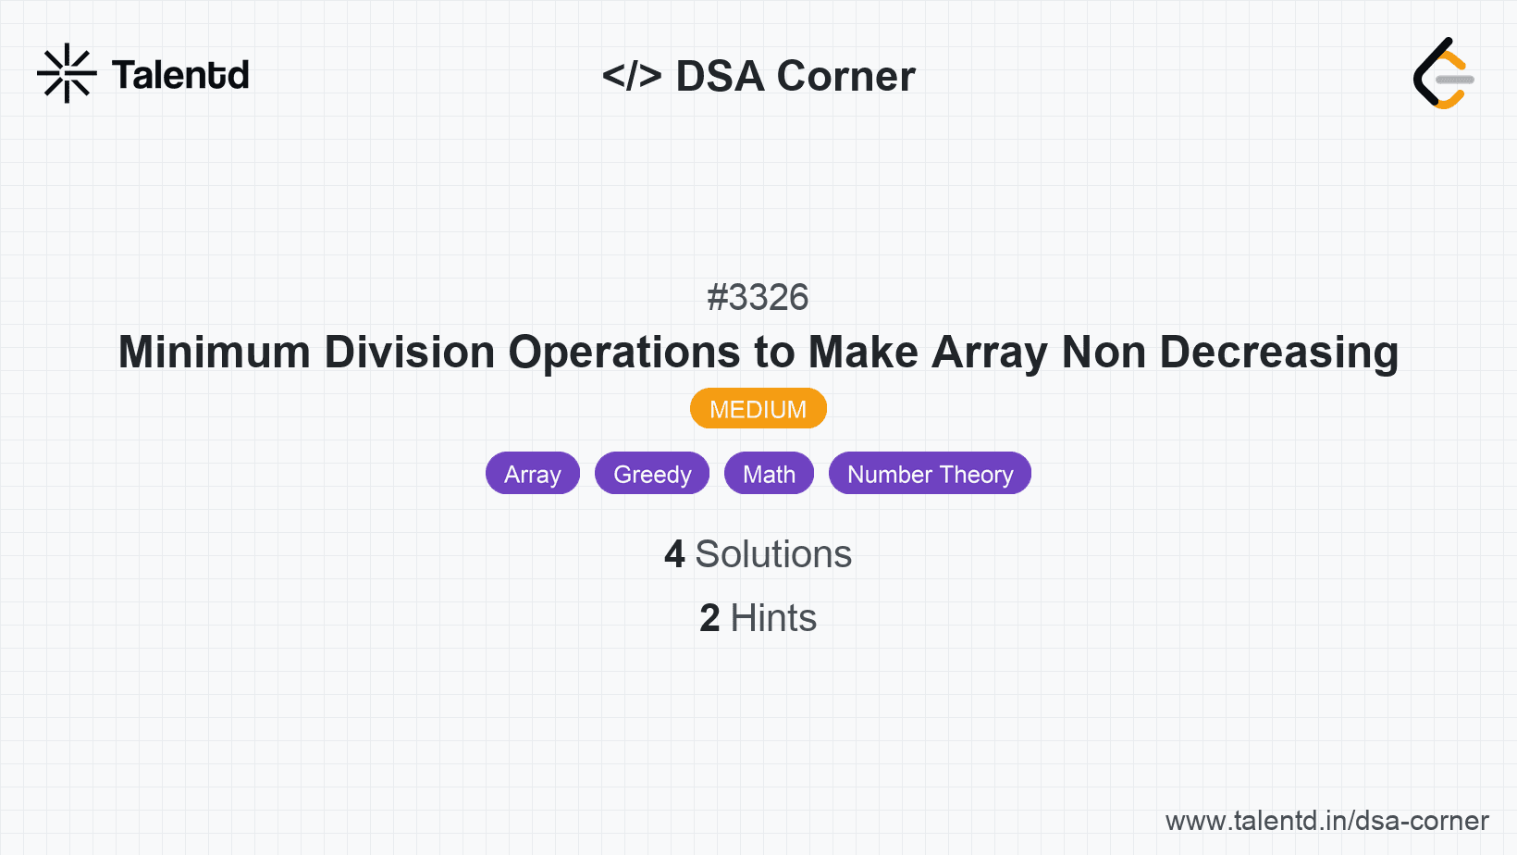Select the Greedy topic tag

click(652, 473)
